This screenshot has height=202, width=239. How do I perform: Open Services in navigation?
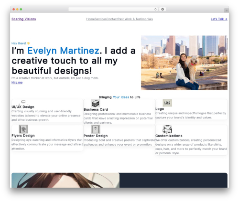point(100,19)
